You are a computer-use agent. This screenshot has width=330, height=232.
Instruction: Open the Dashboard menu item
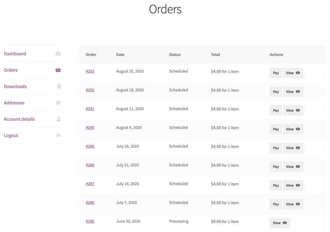pyautogui.click(x=15, y=54)
